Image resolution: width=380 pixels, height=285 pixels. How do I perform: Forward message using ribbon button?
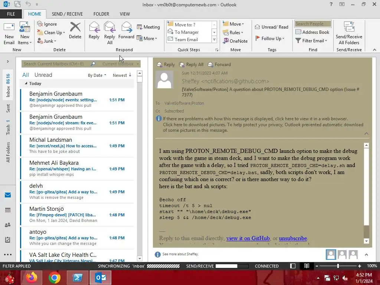point(126,30)
